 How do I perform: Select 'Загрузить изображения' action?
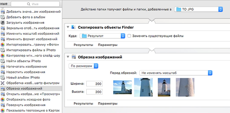coord(25,23)
